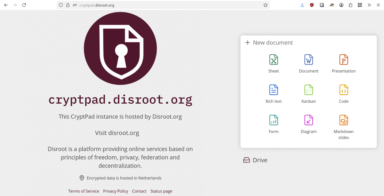Image resolution: width=384 pixels, height=196 pixels.
Task: Create a new Document
Action: pyautogui.click(x=308, y=63)
